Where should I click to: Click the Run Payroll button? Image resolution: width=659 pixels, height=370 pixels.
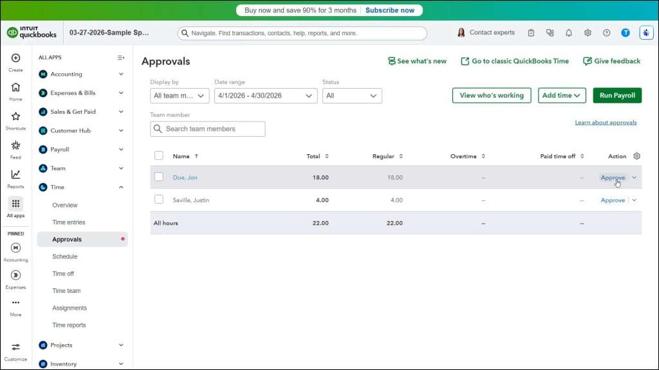617,95
